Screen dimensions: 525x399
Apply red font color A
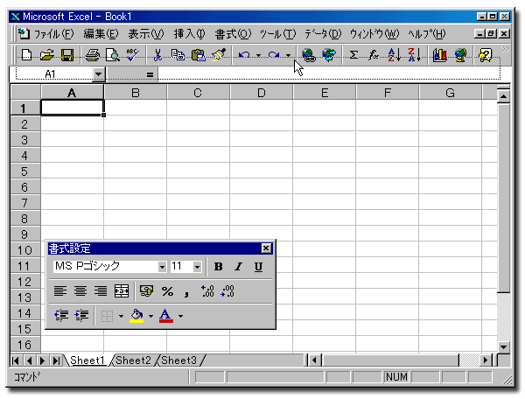click(166, 316)
